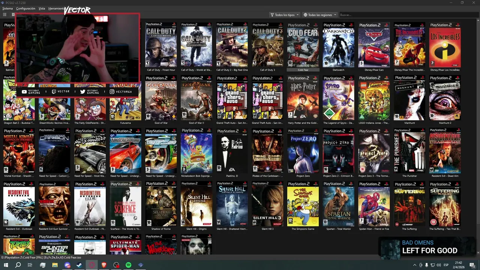
Task: Open the Windows Start menu
Action: pyautogui.click(x=6, y=265)
